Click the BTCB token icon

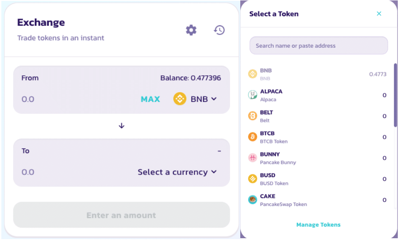point(253,137)
